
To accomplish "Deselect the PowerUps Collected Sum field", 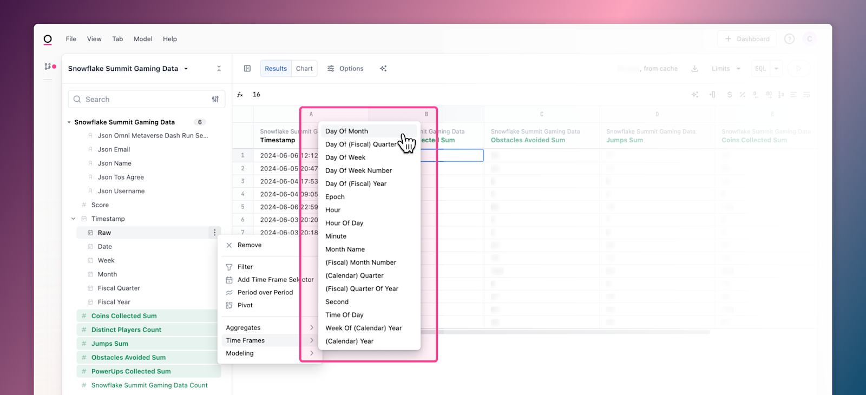I will click(x=131, y=371).
